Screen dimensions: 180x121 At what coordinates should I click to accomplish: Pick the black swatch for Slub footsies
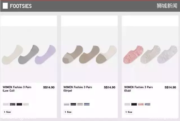134,104
